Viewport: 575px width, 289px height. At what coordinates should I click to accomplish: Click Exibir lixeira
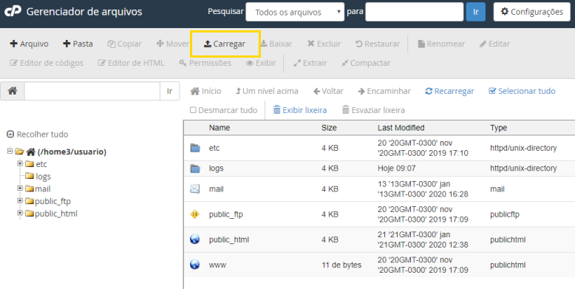(300, 110)
